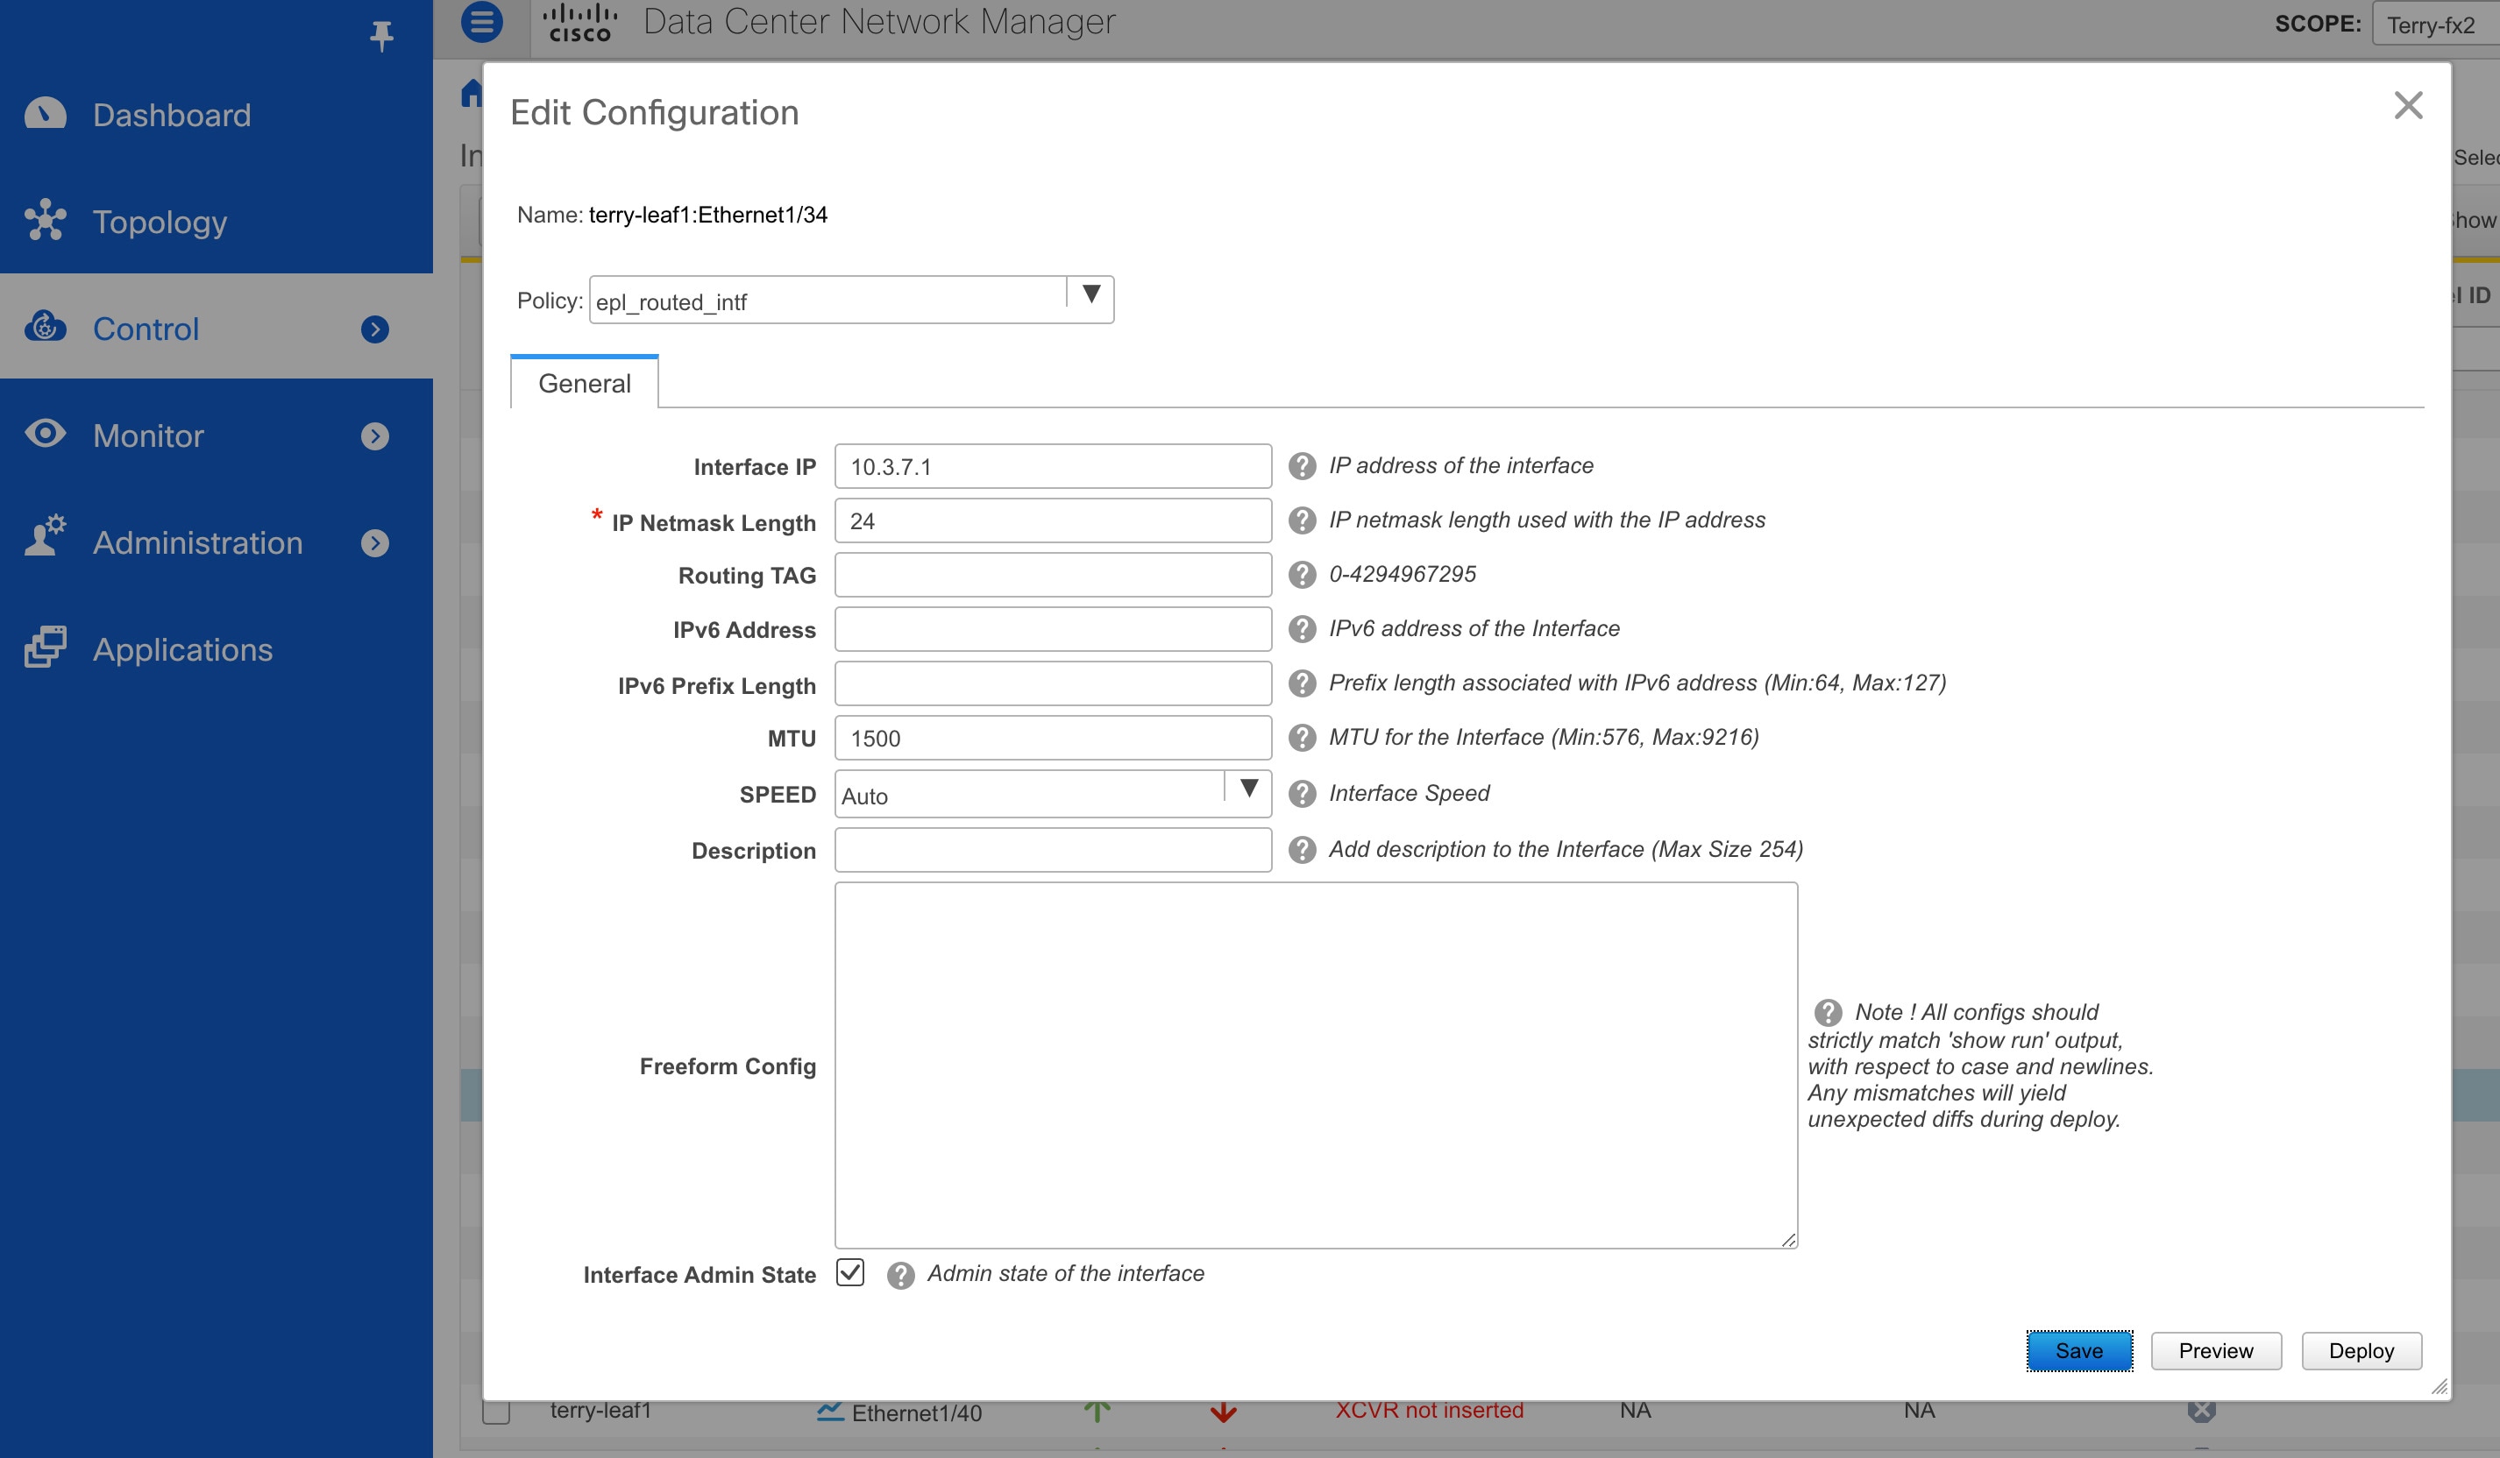Image resolution: width=2500 pixels, height=1458 pixels.
Task: Click the dialog resize grip corner
Action: coord(2440,1386)
